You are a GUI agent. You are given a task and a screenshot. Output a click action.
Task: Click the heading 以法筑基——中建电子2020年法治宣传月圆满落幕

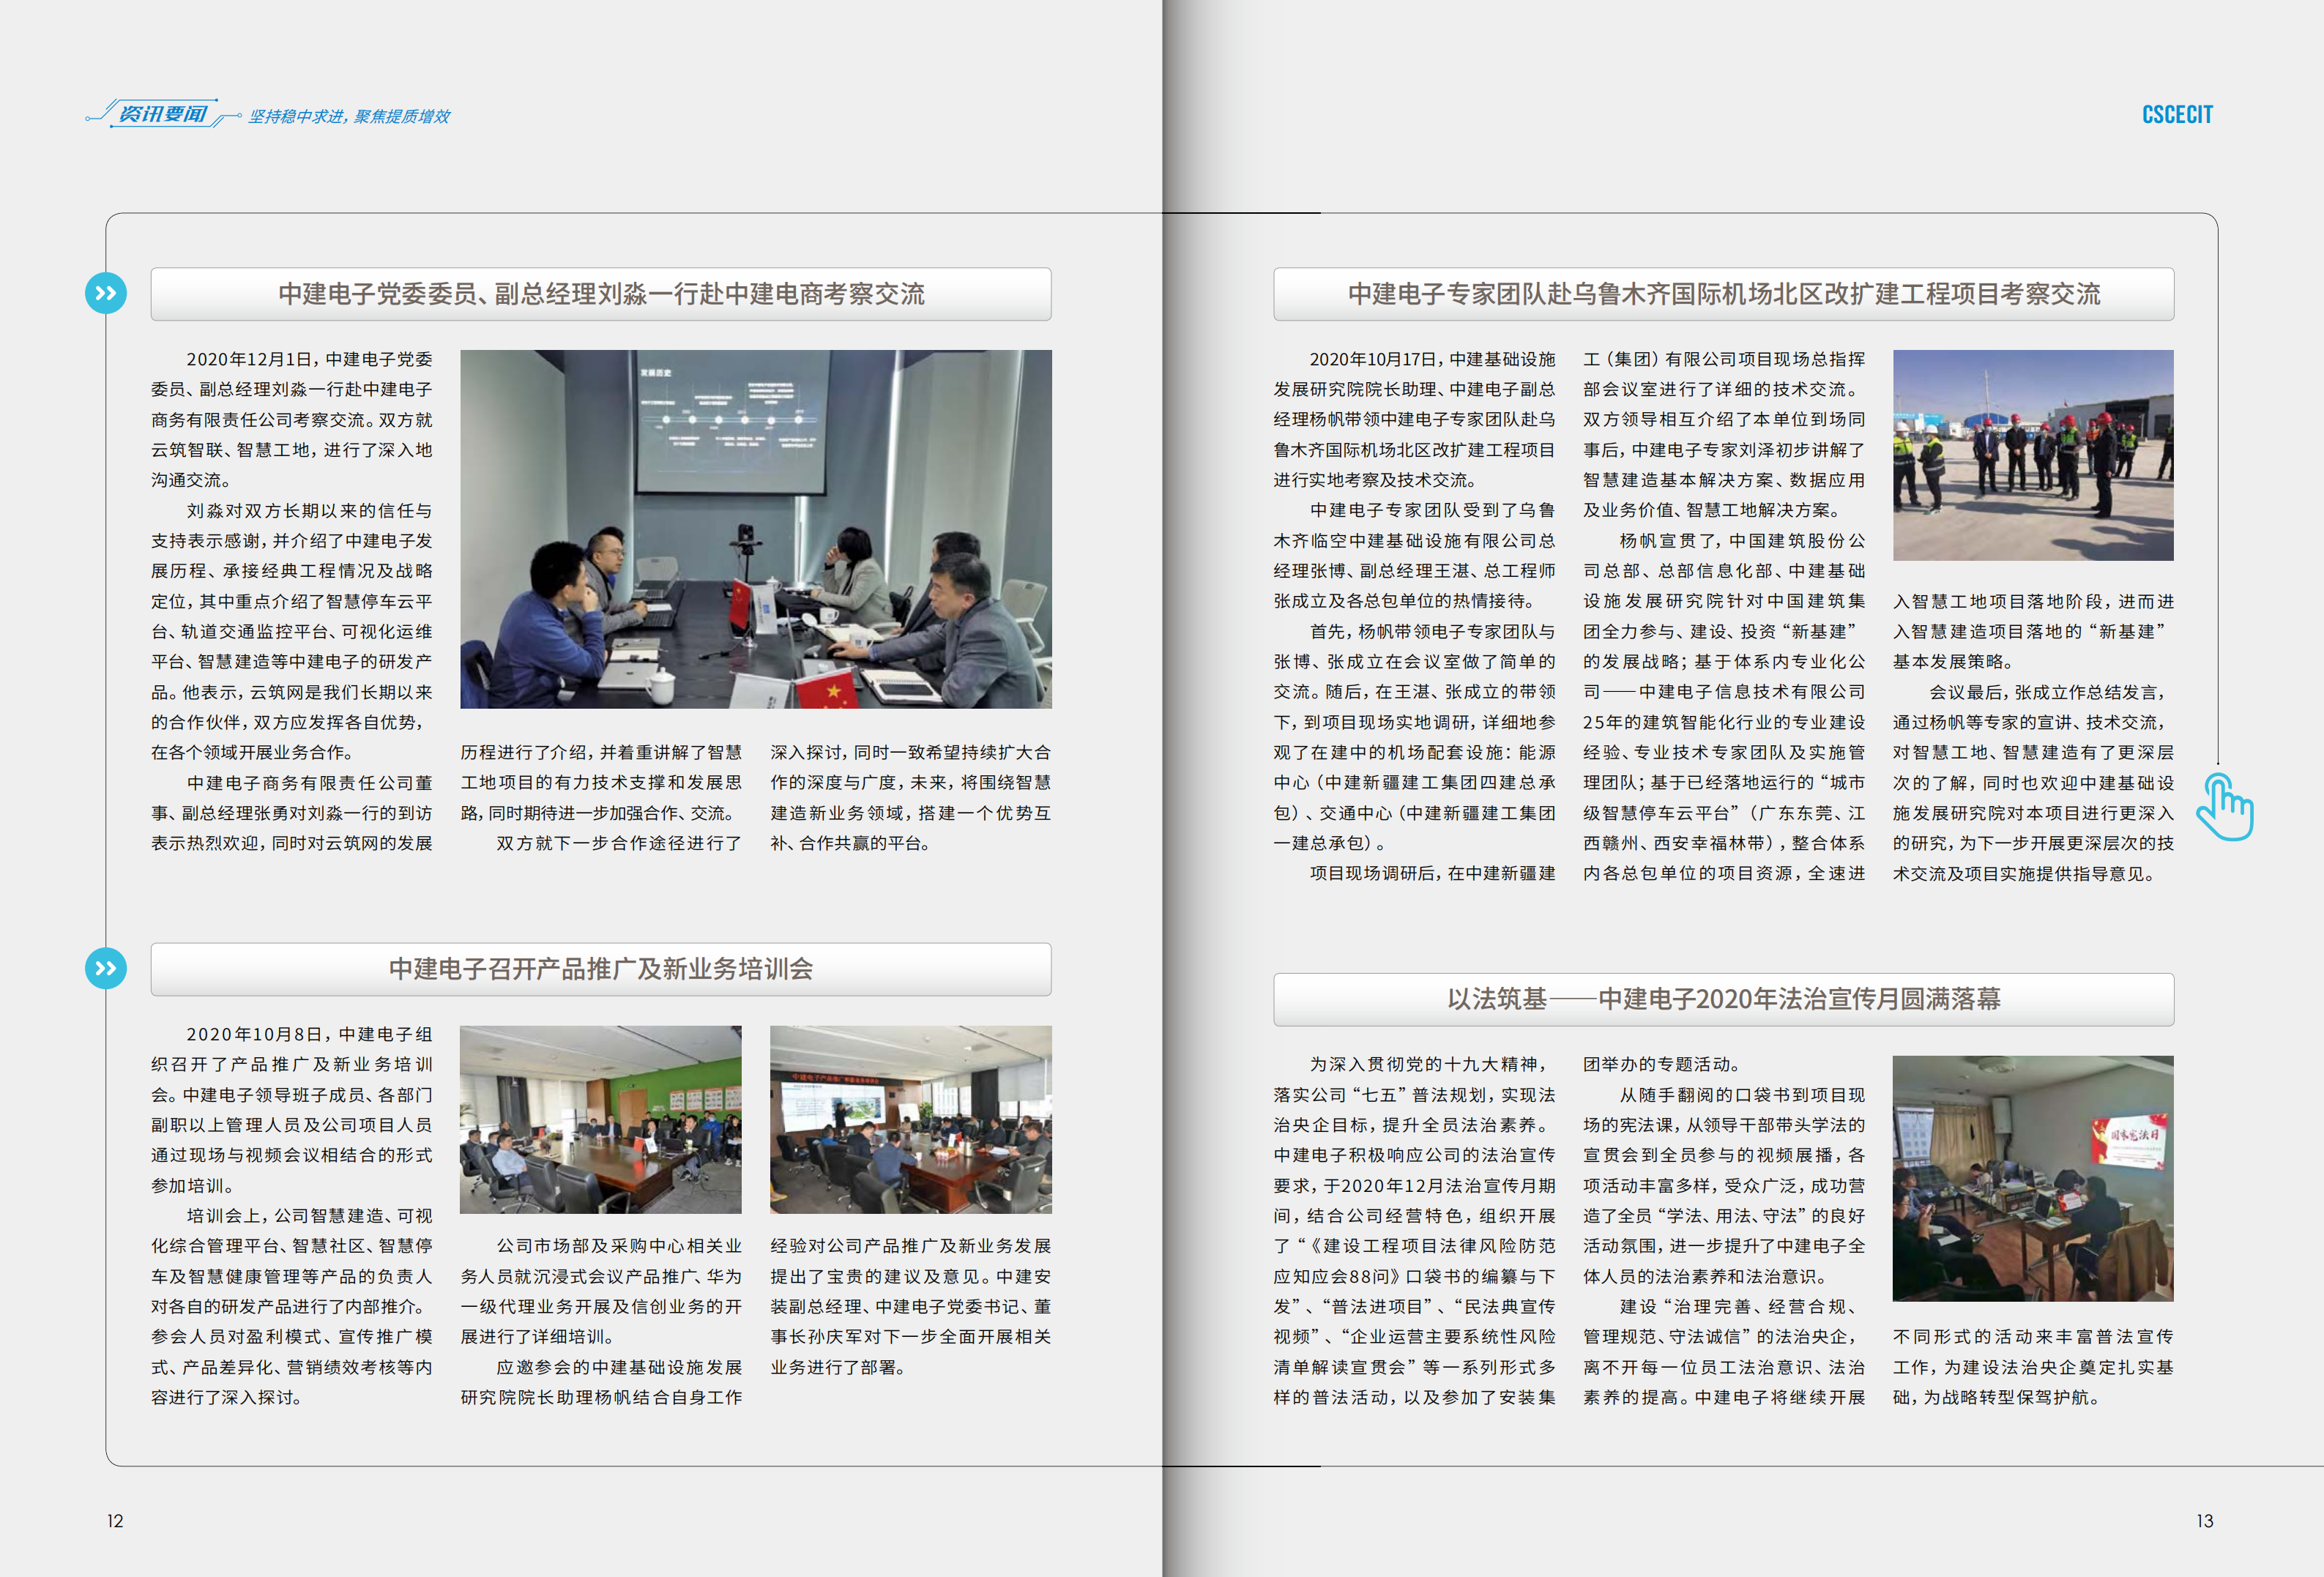click(1724, 999)
